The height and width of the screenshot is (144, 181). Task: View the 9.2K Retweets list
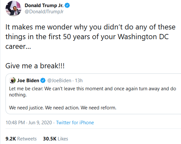tap(21, 139)
